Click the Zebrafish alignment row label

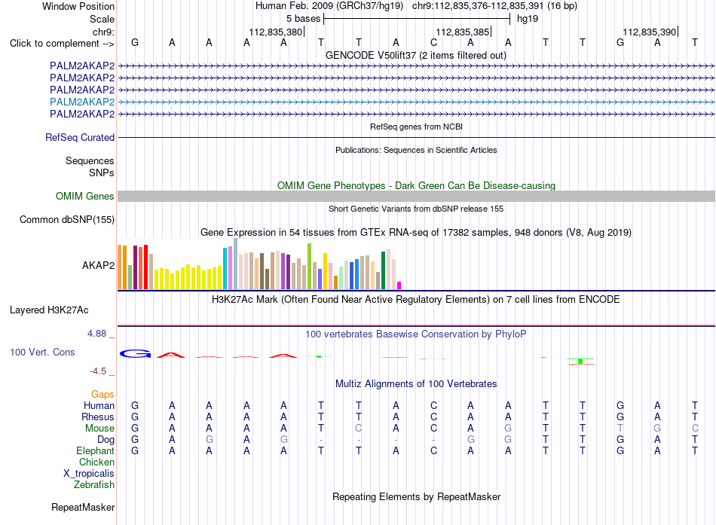pyautogui.click(x=94, y=485)
